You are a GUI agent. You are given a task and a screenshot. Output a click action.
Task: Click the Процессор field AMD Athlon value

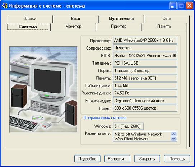pyautogui.click(x=145, y=41)
